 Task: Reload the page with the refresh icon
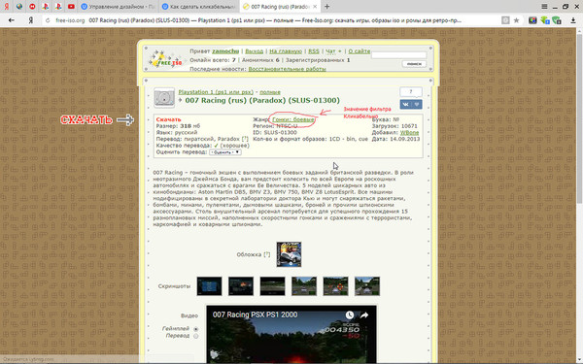48,20
